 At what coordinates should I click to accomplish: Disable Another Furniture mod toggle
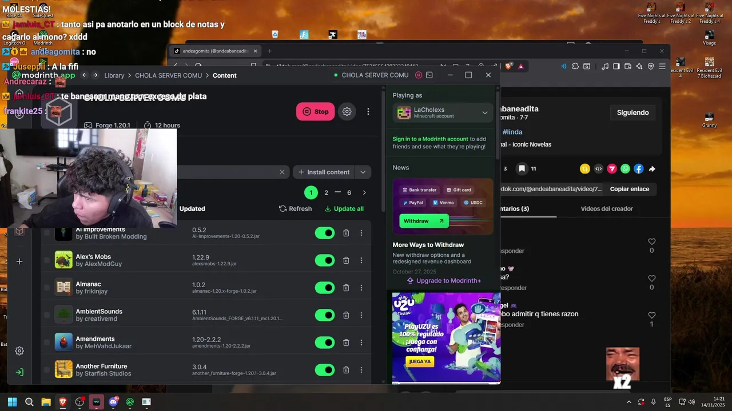[x=325, y=370]
